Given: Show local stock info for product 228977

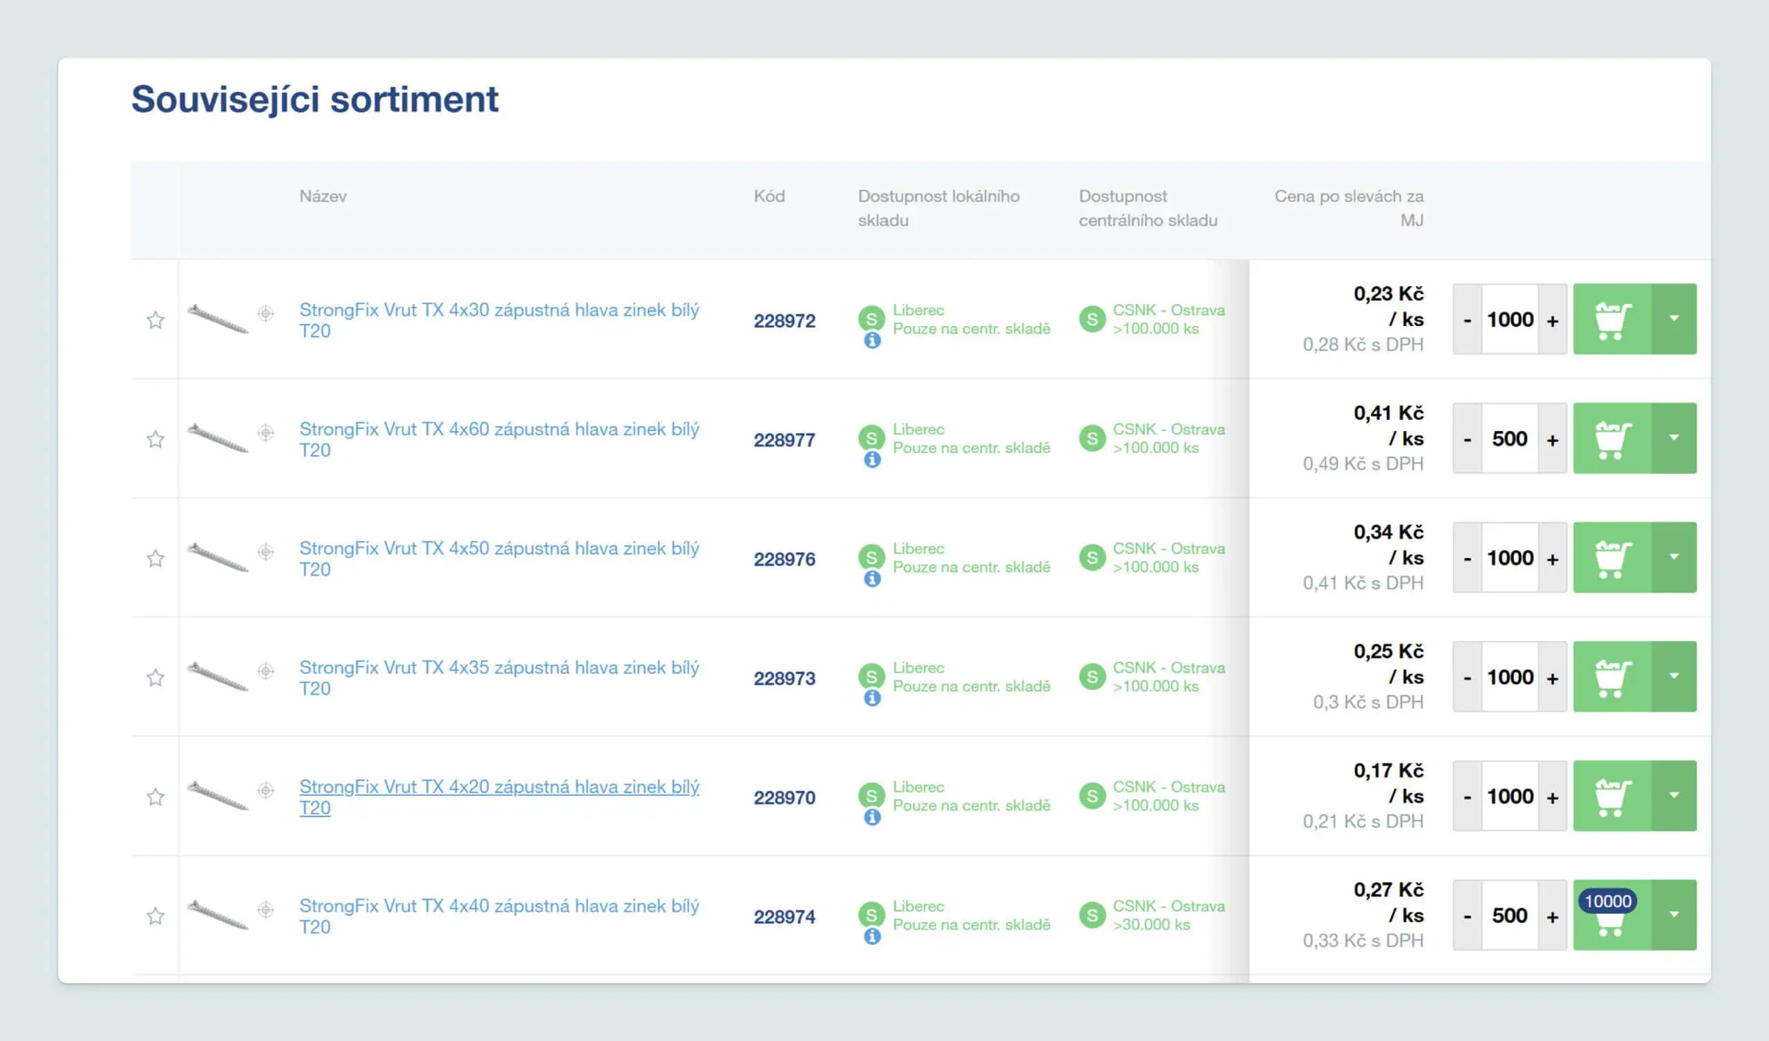Looking at the screenshot, I should pos(872,460).
